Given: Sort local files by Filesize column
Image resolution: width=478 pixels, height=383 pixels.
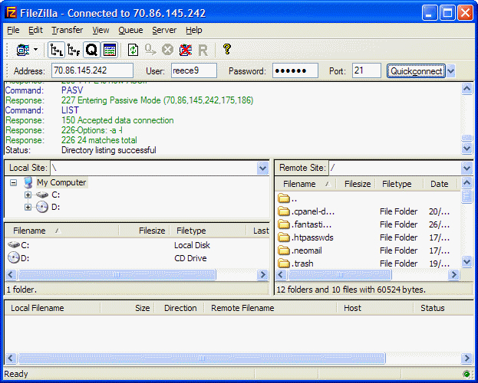Looking at the screenshot, I should click(144, 231).
